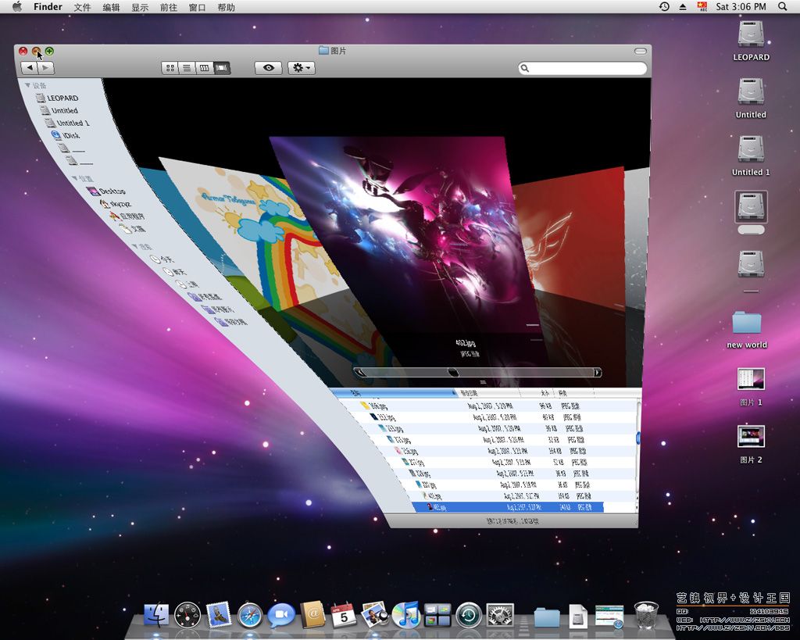Open the Action gear dropdown menu
The image size is (800, 640).
[x=301, y=68]
